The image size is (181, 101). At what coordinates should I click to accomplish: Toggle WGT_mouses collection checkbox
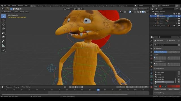pos(174,26)
